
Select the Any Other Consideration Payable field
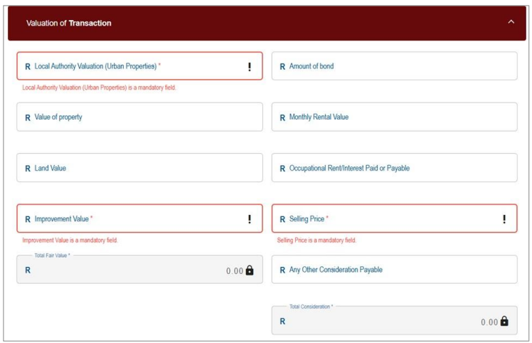point(394,270)
